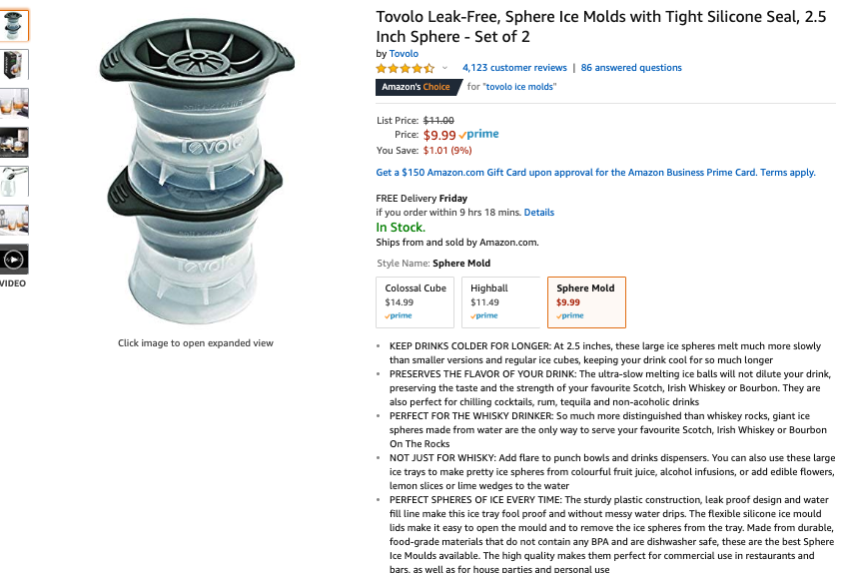Choose the Highball style option
Screen dimensions: 843x573
[x=500, y=302]
